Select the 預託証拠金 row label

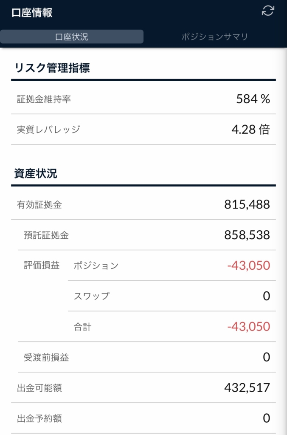[46, 235]
